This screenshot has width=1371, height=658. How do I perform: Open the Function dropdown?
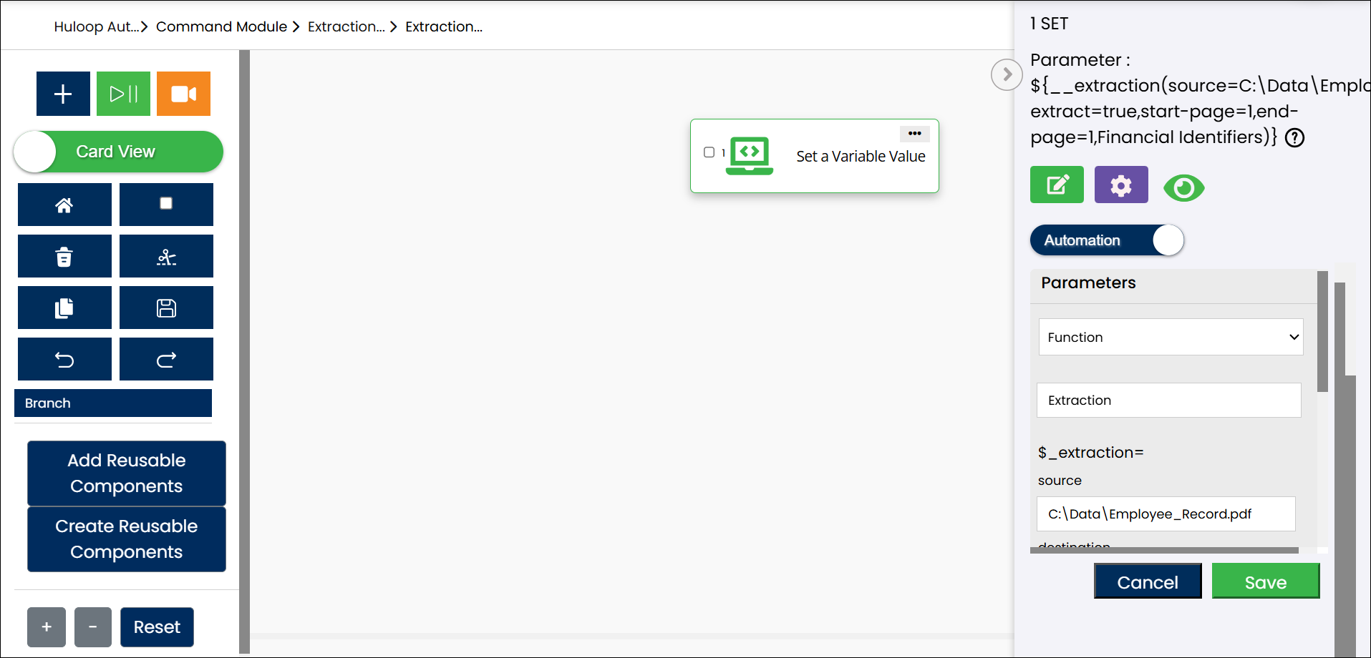click(x=1171, y=337)
